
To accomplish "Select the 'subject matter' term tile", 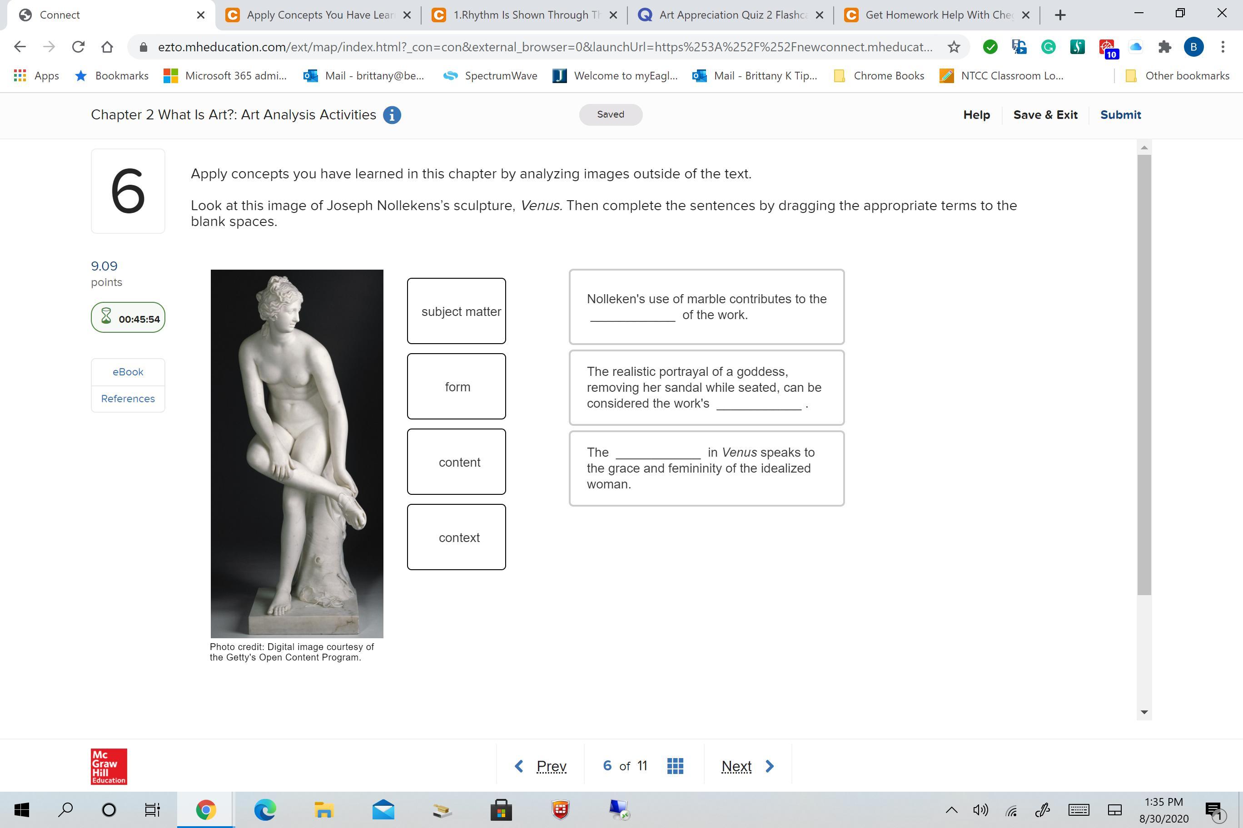I will [457, 311].
